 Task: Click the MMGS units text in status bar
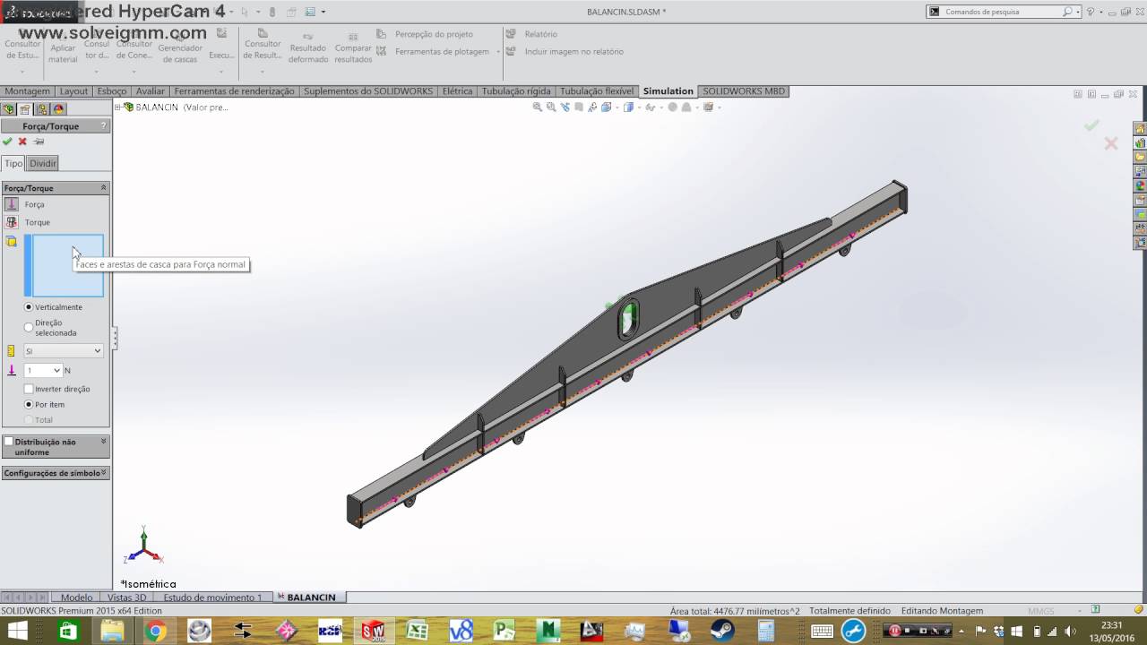tap(1041, 611)
